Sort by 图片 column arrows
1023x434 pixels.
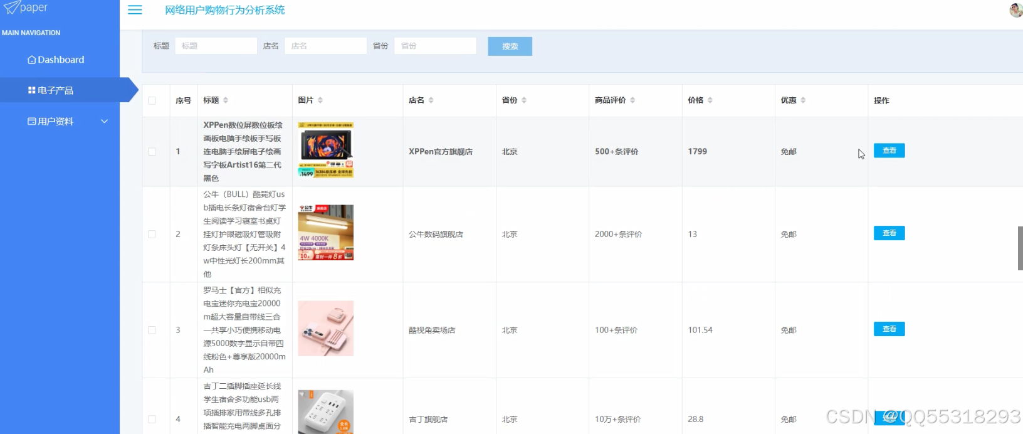tap(320, 100)
